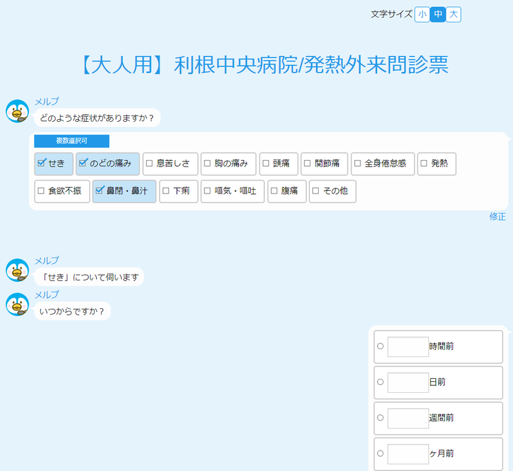
Task: Check the 嘔気・嘔吐 symptom
Action: tap(233, 191)
